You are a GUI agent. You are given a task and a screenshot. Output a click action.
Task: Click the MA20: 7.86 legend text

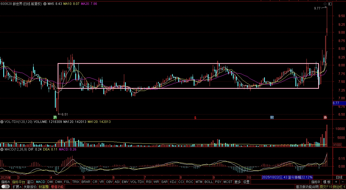tap(89, 4)
